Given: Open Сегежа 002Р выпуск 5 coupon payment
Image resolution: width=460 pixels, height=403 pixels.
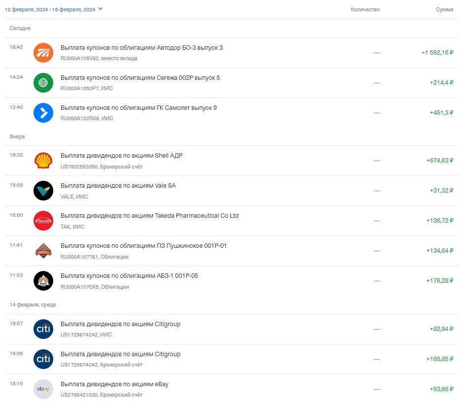Looking at the screenshot, I should pos(232,83).
